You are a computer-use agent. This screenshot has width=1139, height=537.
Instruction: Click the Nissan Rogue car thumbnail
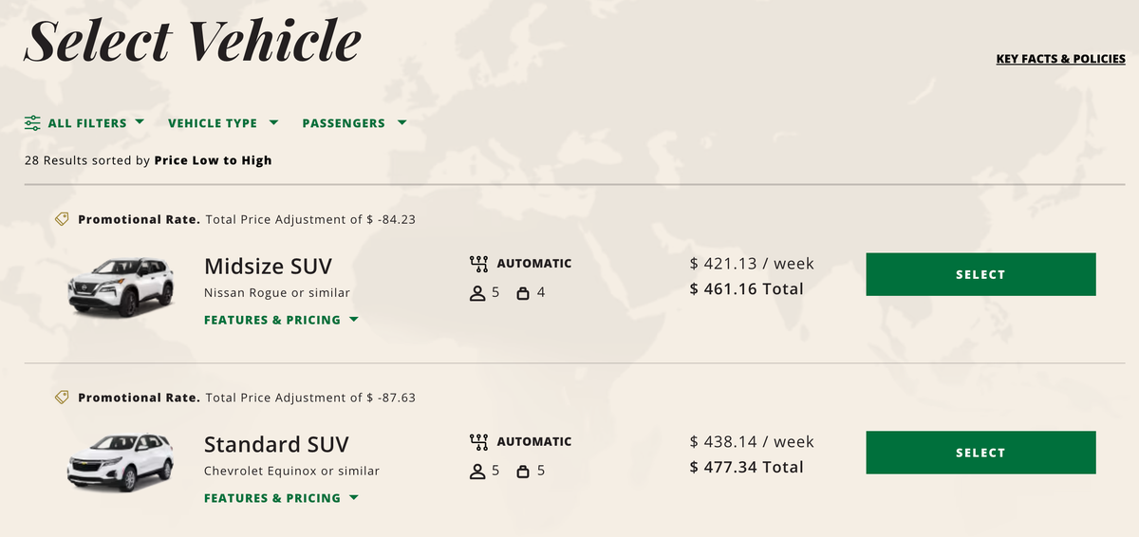tap(121, 285)
